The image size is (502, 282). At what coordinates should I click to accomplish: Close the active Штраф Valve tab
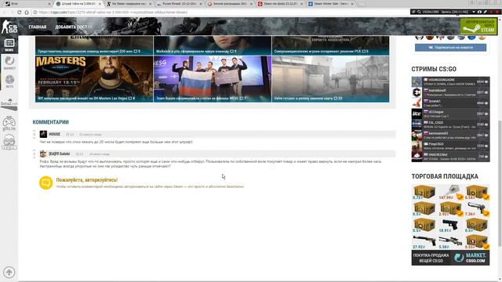[100, 4]
